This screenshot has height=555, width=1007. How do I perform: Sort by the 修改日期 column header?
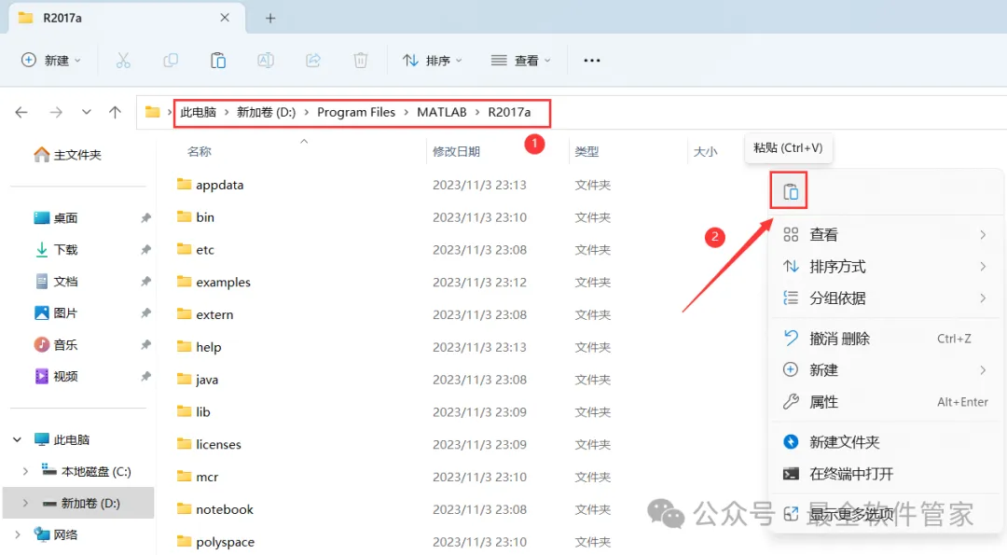click(456, 152)
